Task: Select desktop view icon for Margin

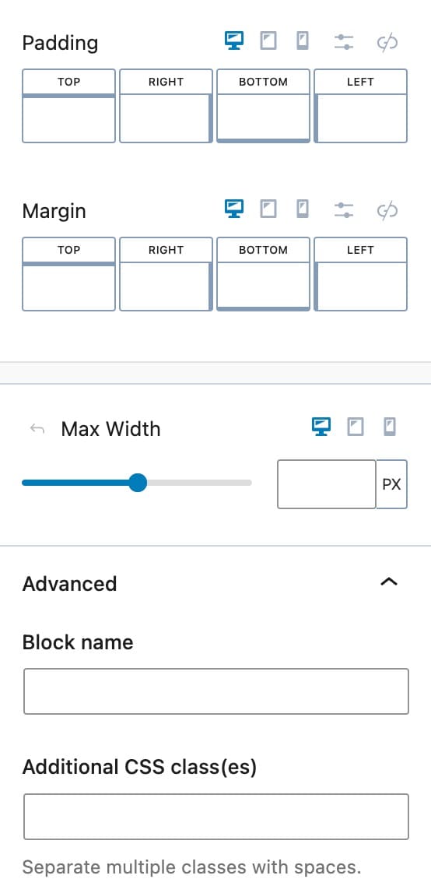Action: [234, 209]
